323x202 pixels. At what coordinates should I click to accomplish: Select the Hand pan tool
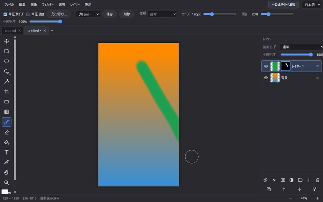6,173
